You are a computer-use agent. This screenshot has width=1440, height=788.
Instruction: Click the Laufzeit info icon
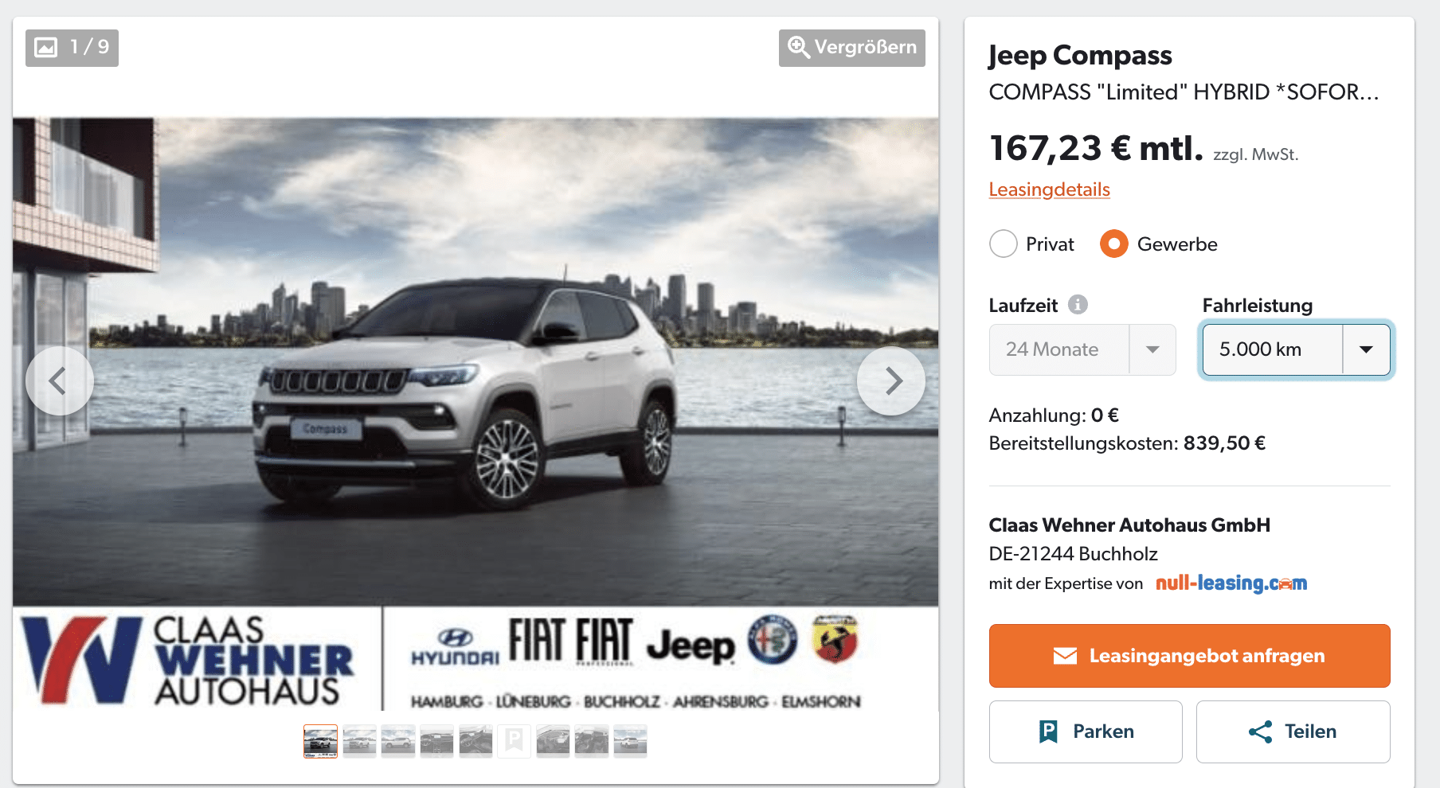pos(1078,305)
